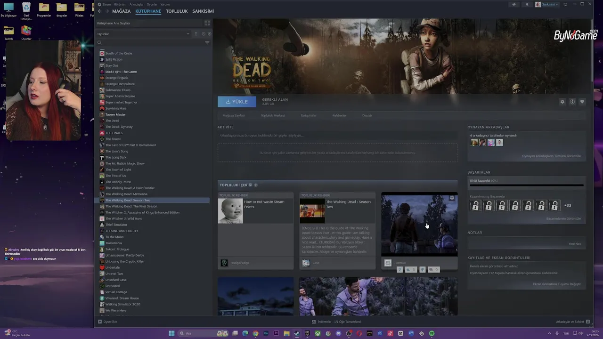Click the activity comment input field
The image size is (603, 339).
(x=337, y=136)
